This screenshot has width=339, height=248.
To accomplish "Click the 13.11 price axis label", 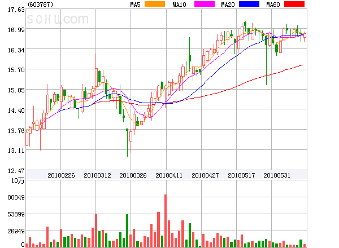I will click(x=16, y=150).
